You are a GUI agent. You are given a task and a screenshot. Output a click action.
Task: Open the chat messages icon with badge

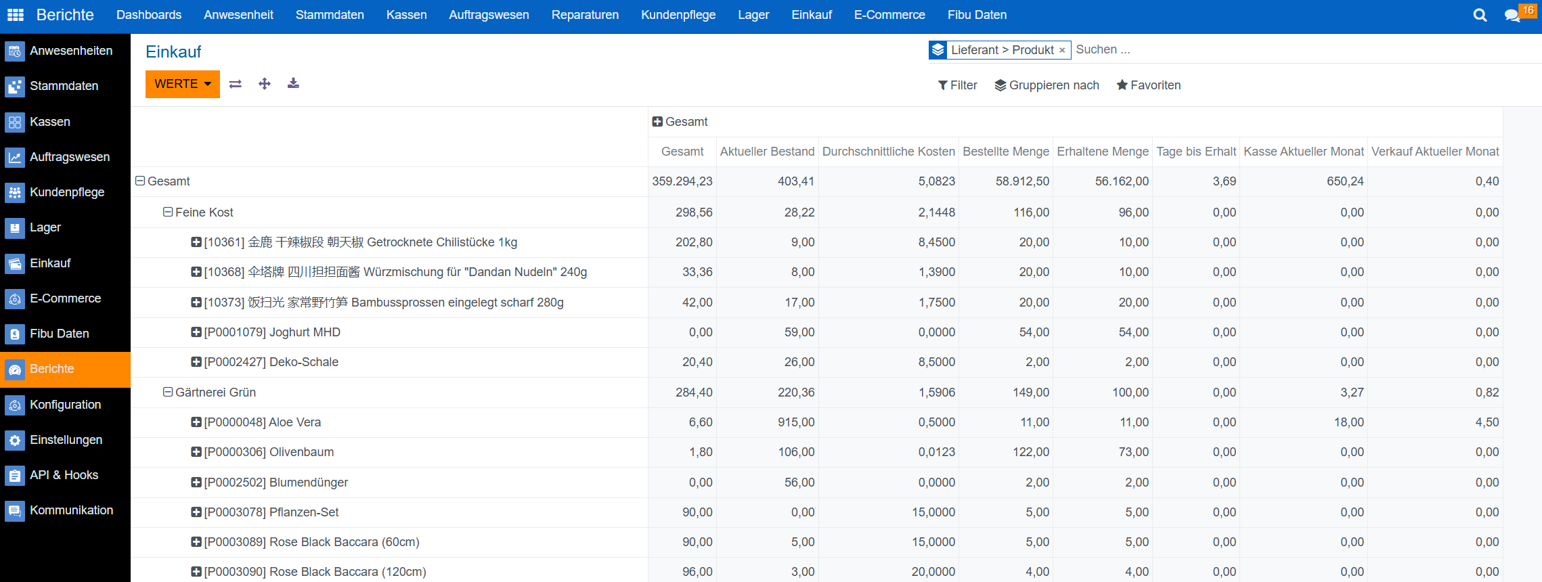pyautogui.click(x=1512, y=15)
